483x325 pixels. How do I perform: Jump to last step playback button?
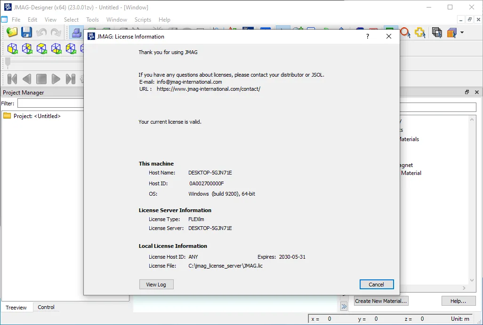(x=71, y=79)
